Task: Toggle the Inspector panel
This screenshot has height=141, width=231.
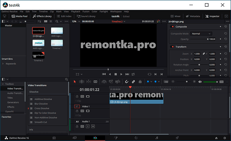Action: click(x=212, y=16)
